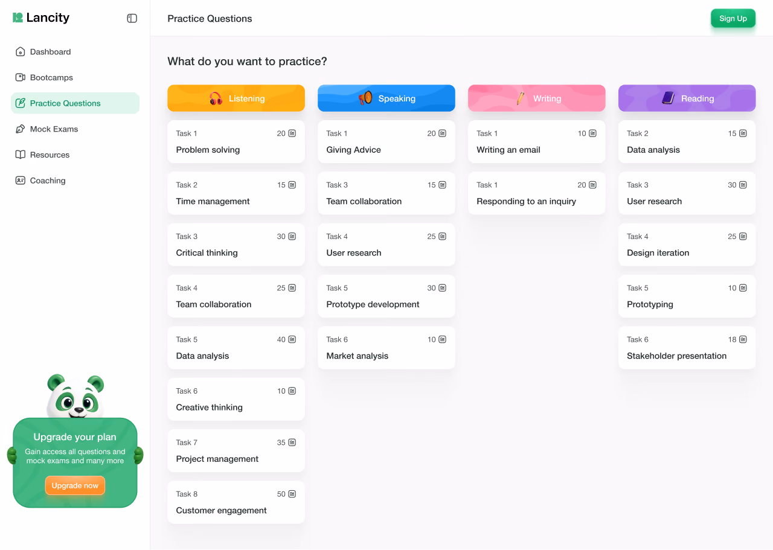773x550 pixels.
Task: Click question-count icon on Customer engagement card
Action: pyautogui.click(x=292, y=494)
